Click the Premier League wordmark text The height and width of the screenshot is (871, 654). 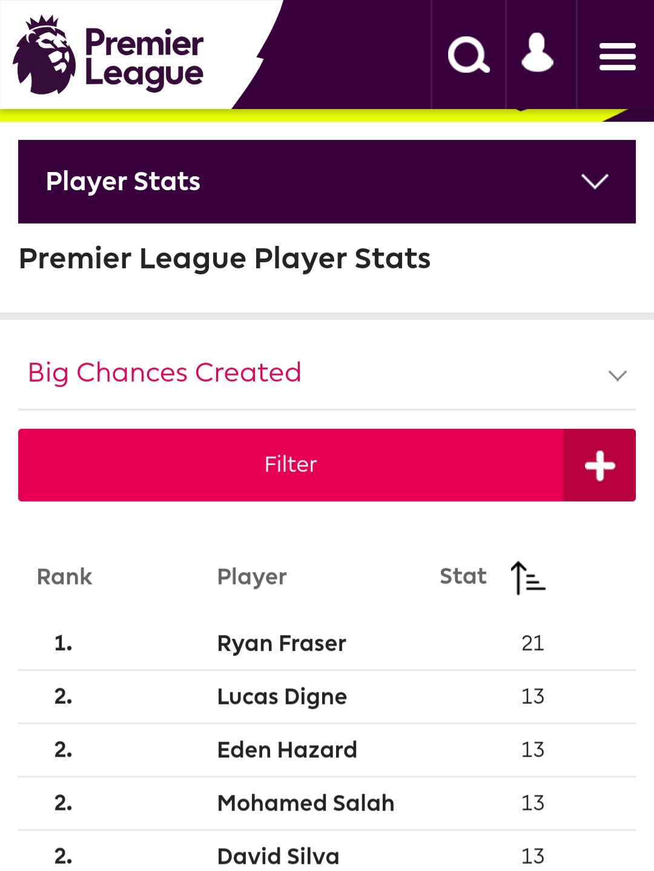pos(144,59)
